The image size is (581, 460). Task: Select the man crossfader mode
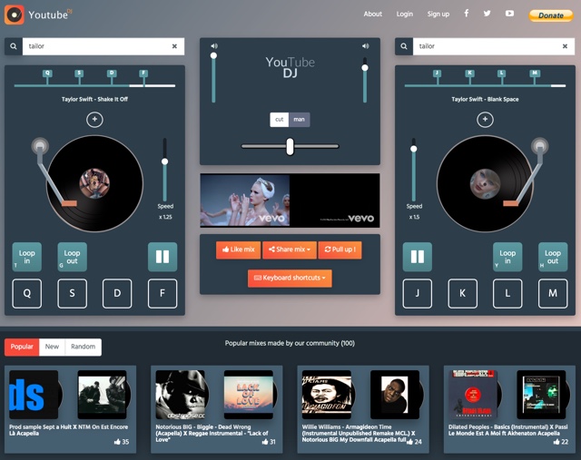click(299, 120)
